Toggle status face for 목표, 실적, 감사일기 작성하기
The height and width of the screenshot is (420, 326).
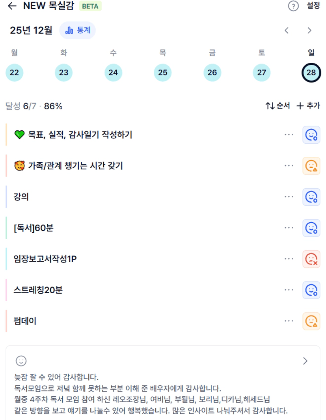click(311, 135)
